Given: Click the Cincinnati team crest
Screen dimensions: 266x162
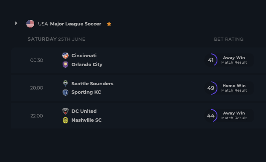Looking at the screenshot, I should point(65,56).
